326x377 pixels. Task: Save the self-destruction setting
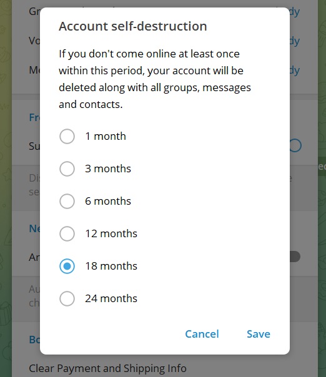259,334
